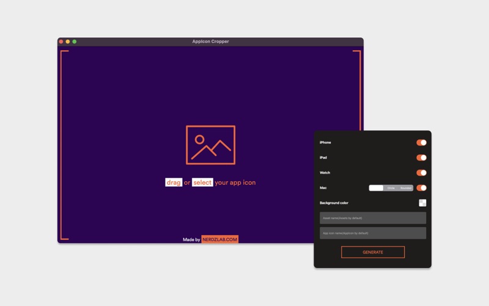Disable the iPad switch
Viewport: 489px width, 306px height.
(421, 158)
